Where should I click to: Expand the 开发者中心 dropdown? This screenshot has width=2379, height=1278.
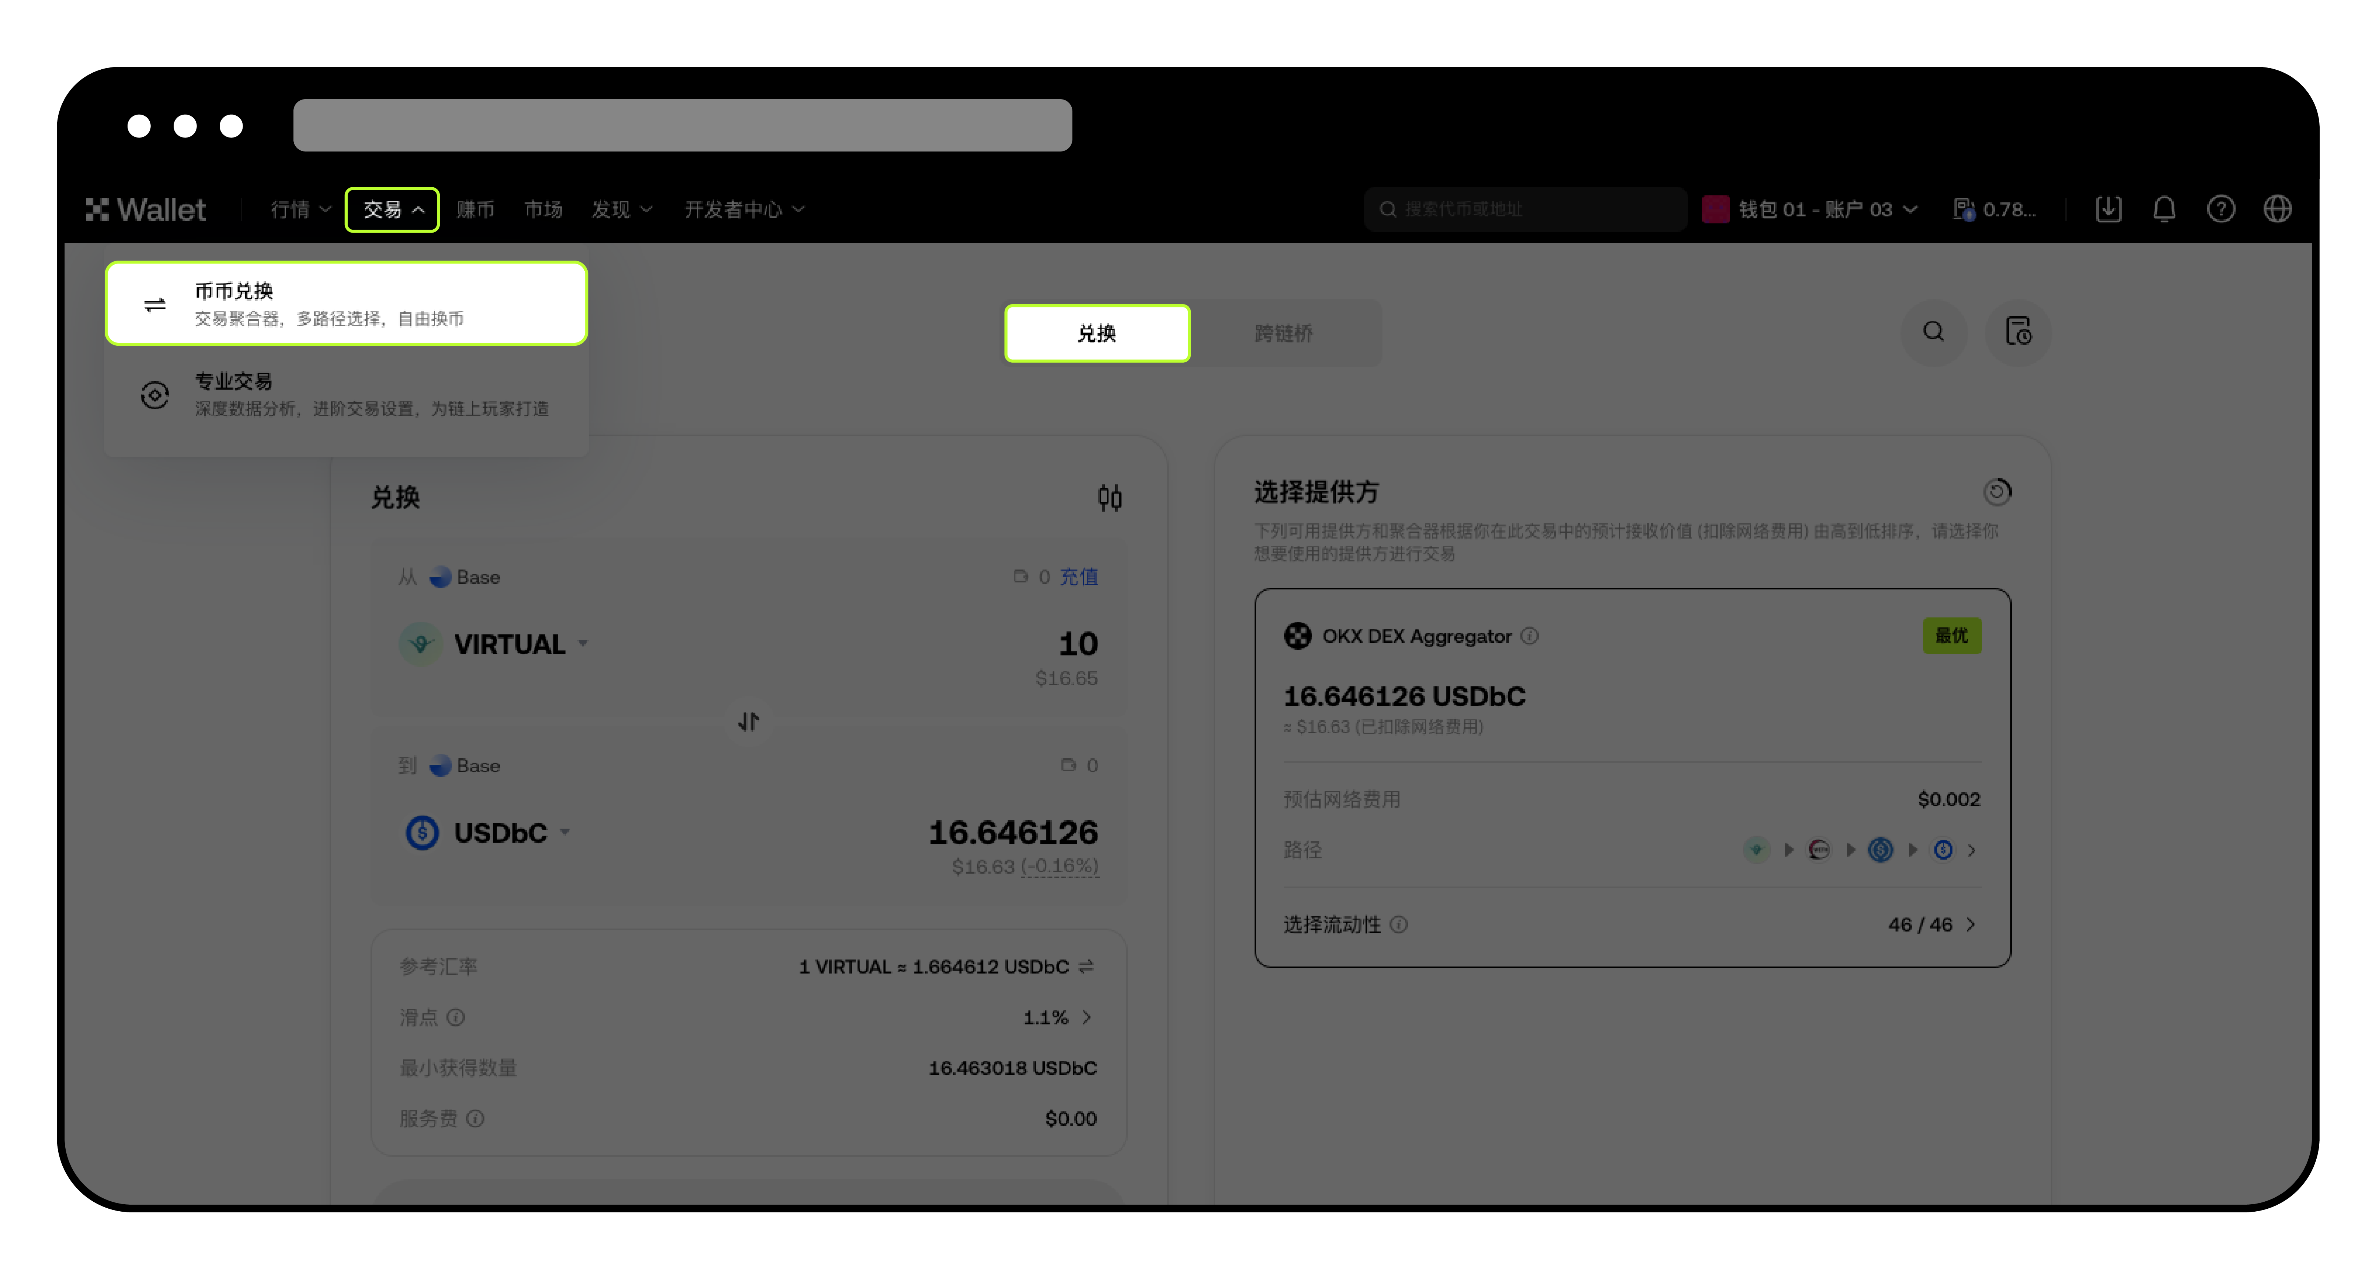[744, 210]
